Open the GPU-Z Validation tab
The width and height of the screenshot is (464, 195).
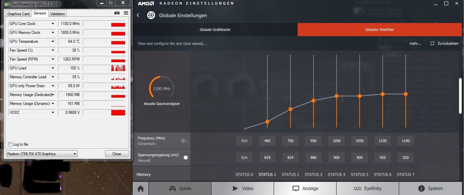[58, 14]
